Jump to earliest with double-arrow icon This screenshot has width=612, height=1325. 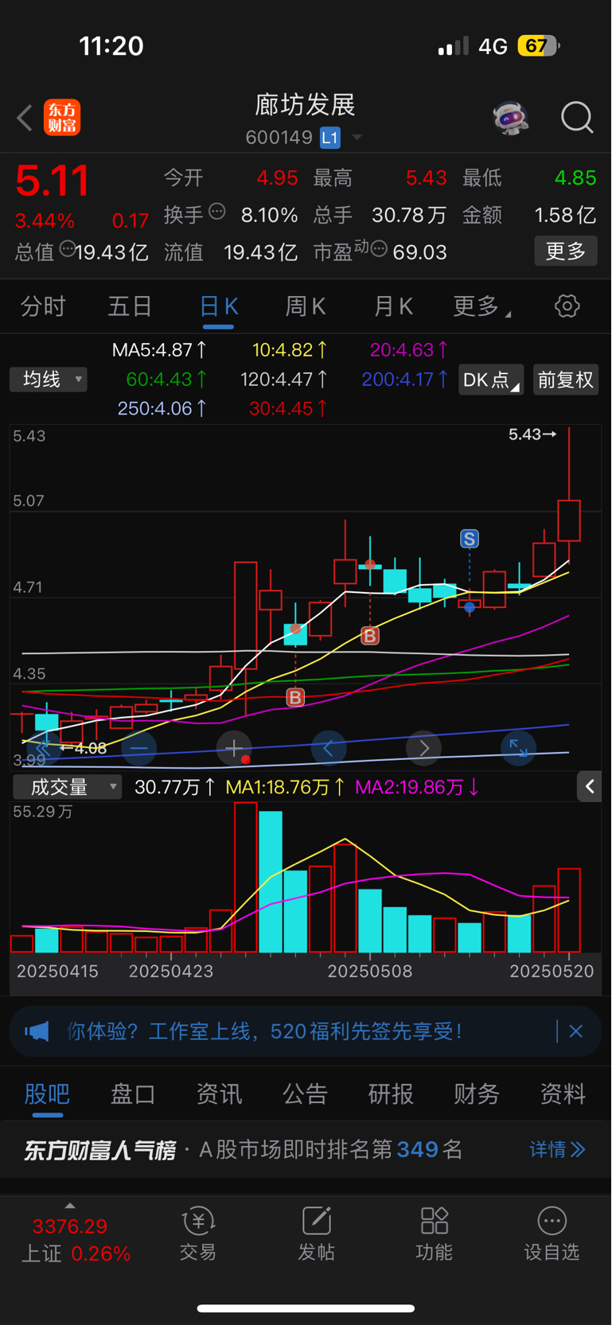[44, 748]
